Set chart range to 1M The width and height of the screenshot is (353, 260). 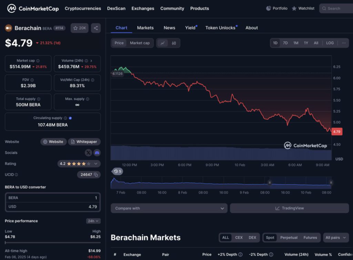[296, 43]
